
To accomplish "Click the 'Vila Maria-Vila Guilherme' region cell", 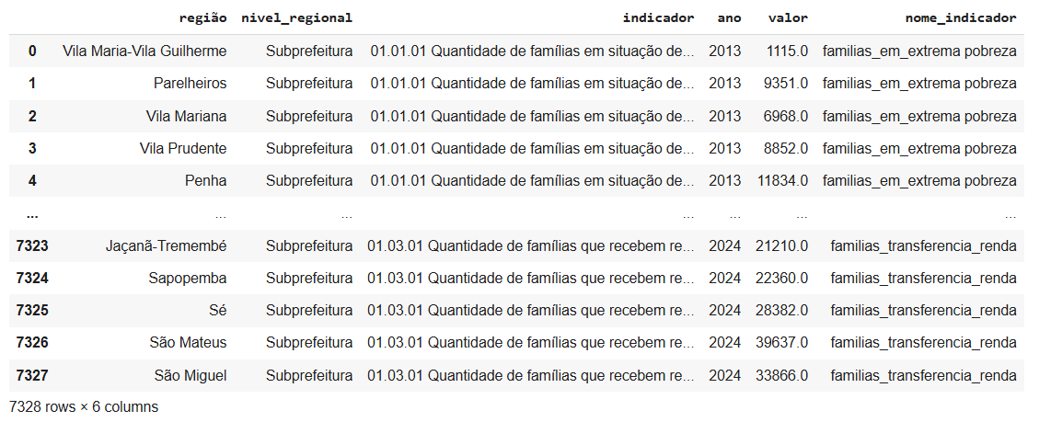I will (x=144, y=51).
